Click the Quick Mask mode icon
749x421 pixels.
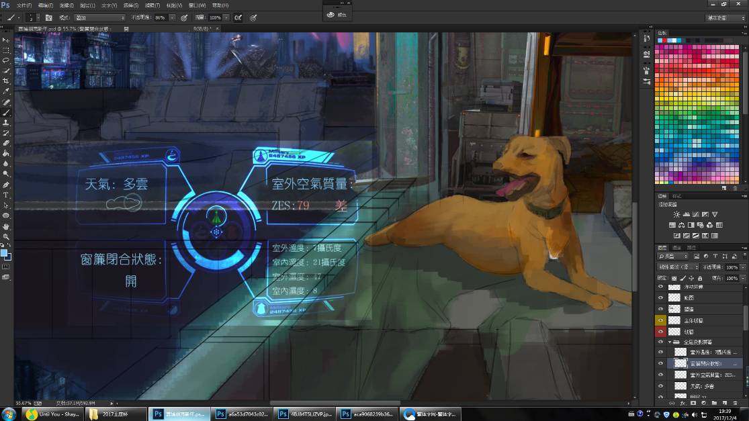click(x=6, y=267)
